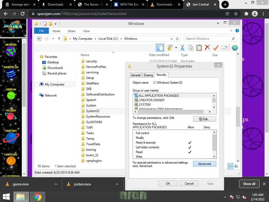
Task: Click the Edit permissions button
Action: click(204, 119)
